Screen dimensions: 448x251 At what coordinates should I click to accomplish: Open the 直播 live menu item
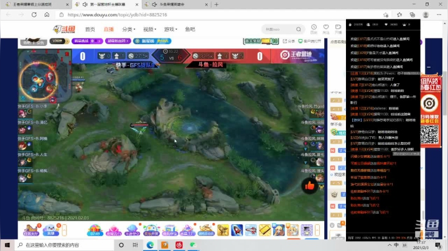click(x=108, y=29)
